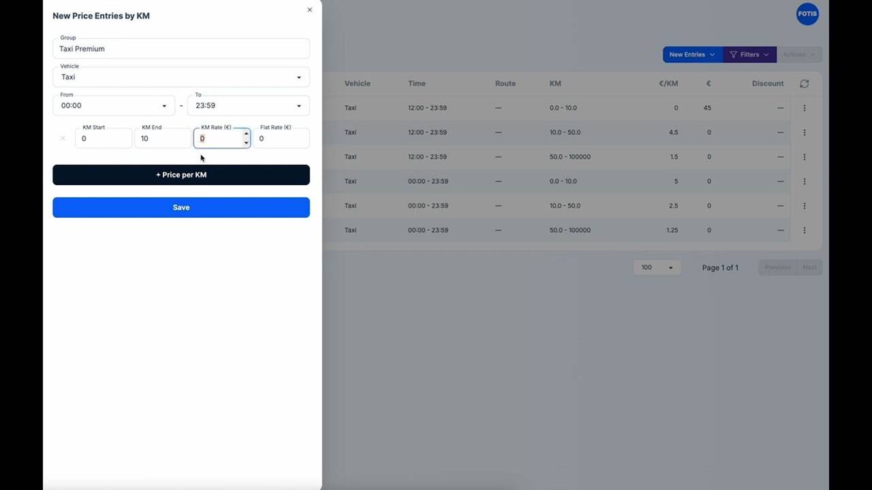Click the KM column header

[x=555, y=84]
